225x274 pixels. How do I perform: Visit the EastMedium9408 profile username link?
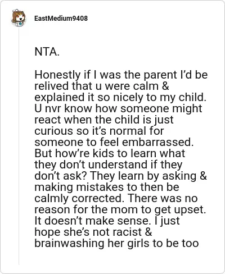[61, 19]
